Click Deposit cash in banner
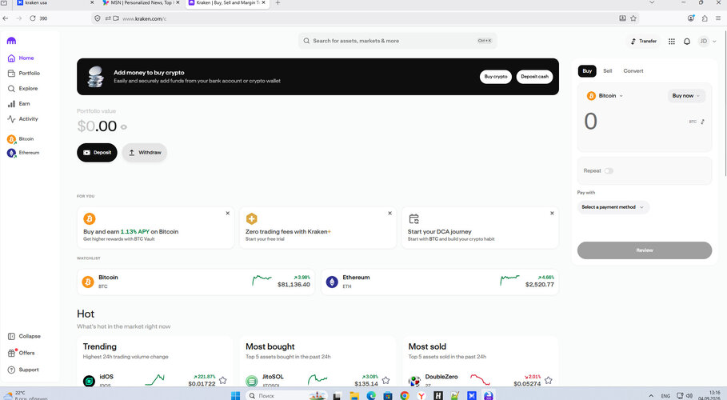The height and width of the screenshot is (400, 727). (534, 77)
